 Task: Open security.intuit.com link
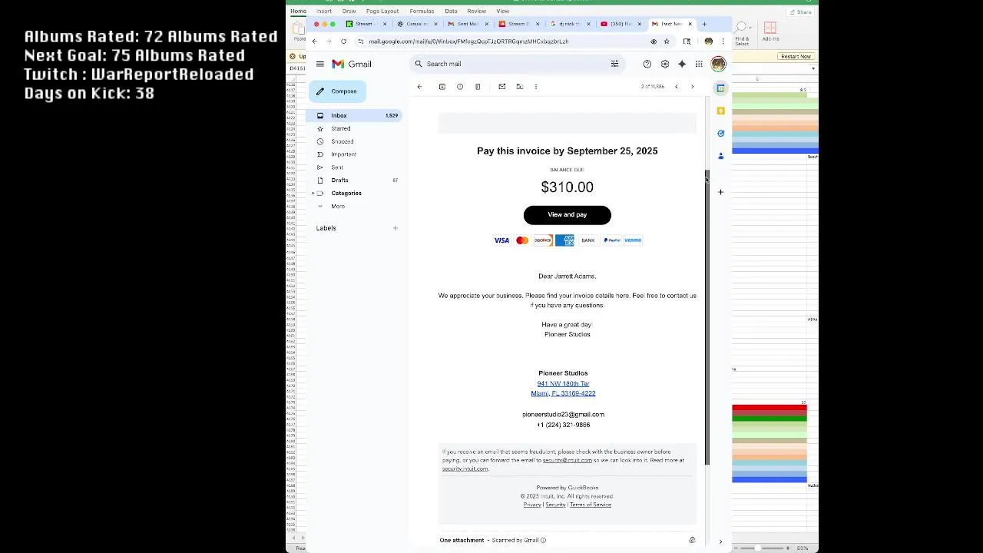465,469
